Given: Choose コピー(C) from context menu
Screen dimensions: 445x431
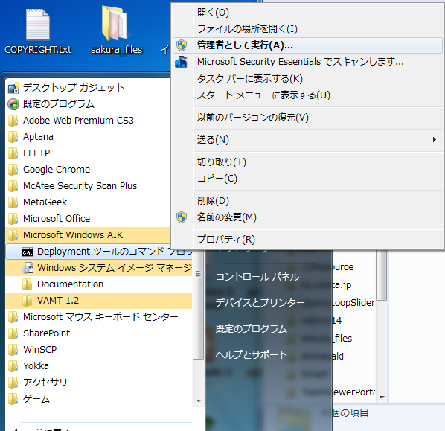Looking at the screenshot, I should 307,179.
